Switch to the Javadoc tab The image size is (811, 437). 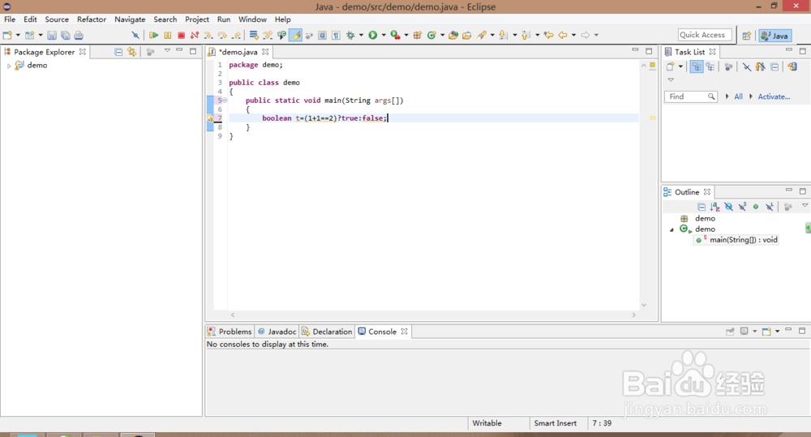(x=277, y=332)
